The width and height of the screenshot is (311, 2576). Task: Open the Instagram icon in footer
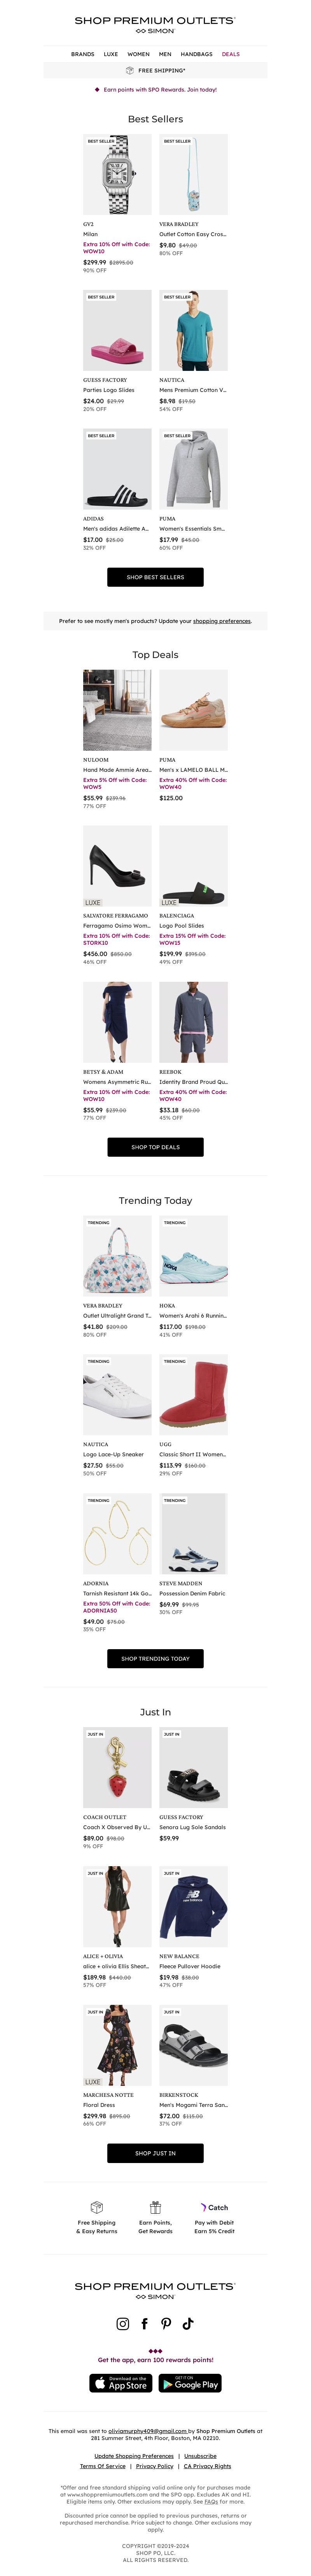pyautogui.click(x=122, y=2323)
